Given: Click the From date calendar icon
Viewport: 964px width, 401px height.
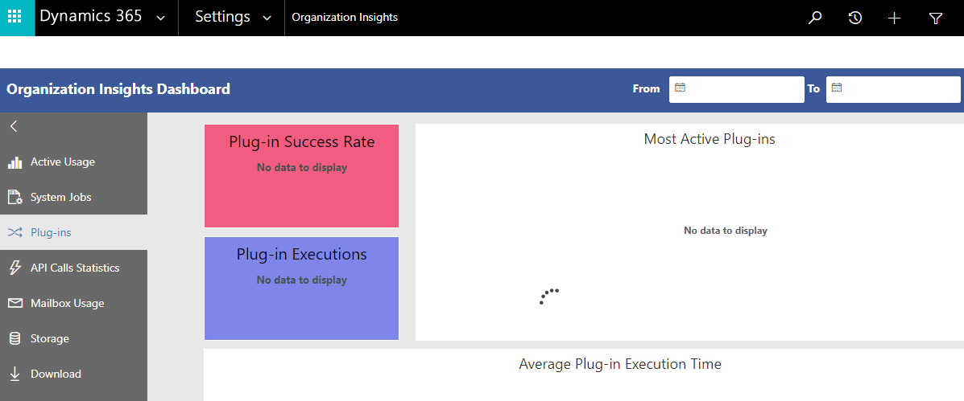Looking at the screenshot, I should coord(680,88).
